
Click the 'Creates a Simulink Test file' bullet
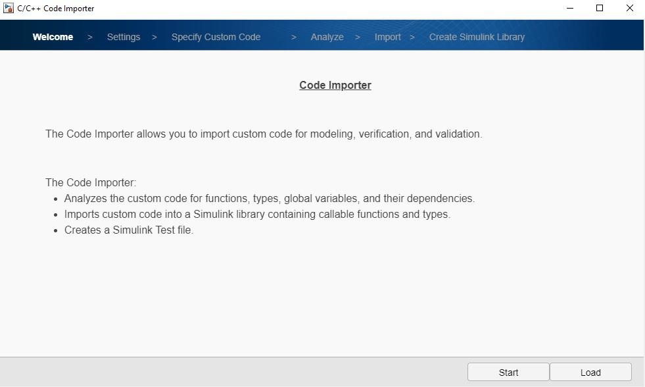129,230
